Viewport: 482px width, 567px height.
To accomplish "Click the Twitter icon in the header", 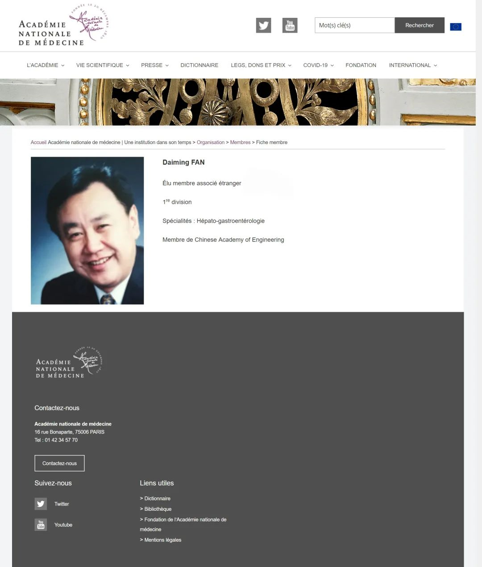I will [x=263, y=25].
